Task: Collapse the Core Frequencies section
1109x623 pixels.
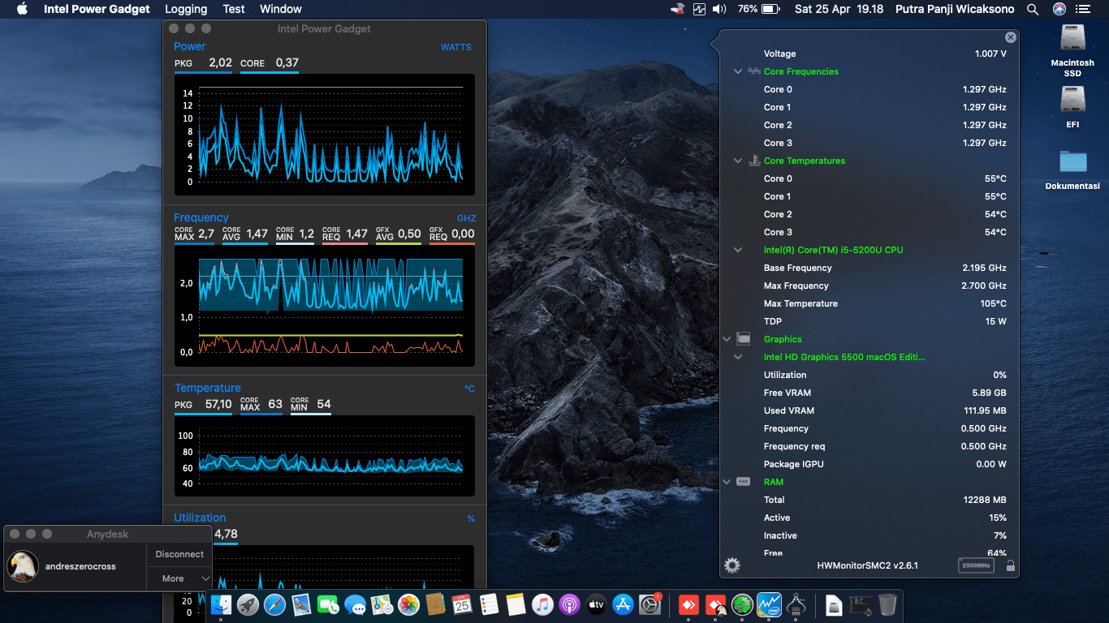Action: [x=738, y=71]
